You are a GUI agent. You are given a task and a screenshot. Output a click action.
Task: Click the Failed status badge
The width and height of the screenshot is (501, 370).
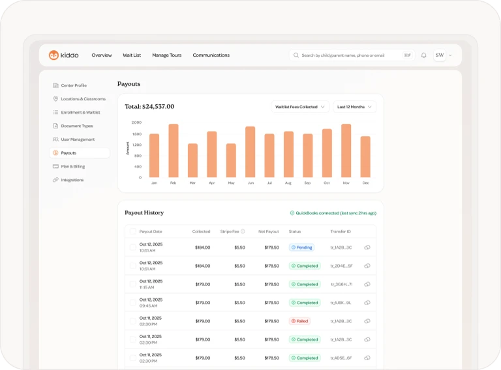tap(299, 321)
